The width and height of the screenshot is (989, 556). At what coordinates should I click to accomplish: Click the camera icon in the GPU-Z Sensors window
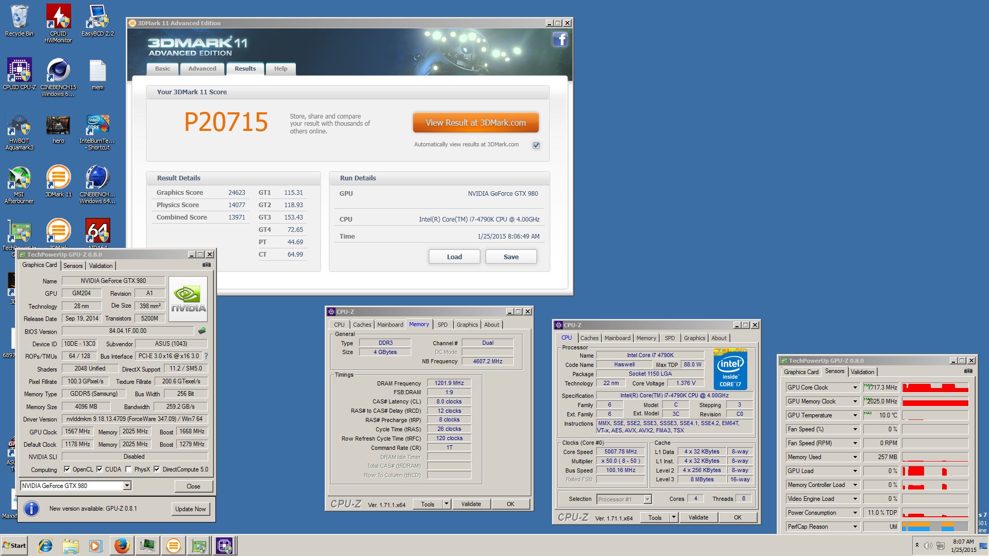tap(968, 371)
